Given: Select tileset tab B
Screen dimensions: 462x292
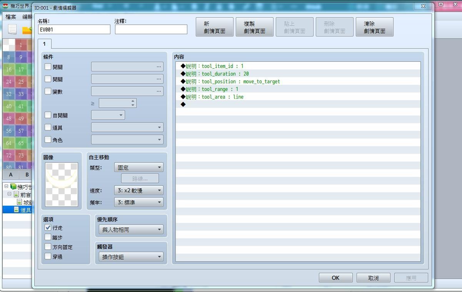Looking at the screenshot, I should (x=27, y=175).
